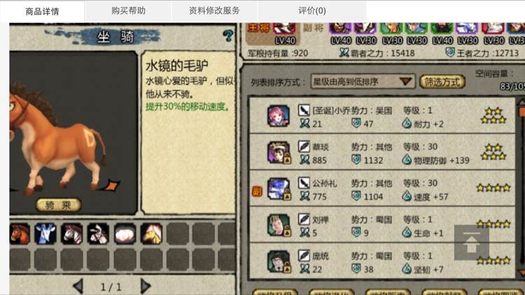The height and width of the screenshot is (295, 525).
Task: Click the 骑乘 ride button
Action: 58,205
